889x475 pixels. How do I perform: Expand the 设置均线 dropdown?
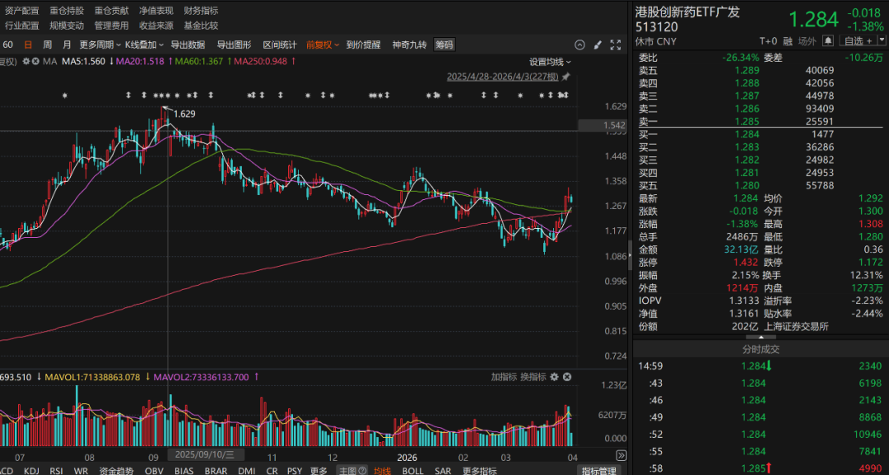point(550,61)
